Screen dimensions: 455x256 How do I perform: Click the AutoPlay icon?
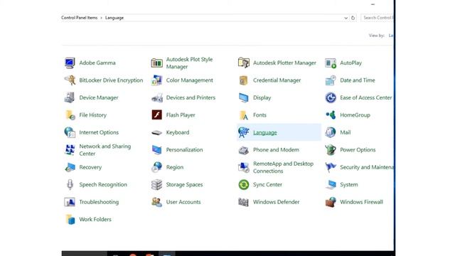(x=331, y=63)
